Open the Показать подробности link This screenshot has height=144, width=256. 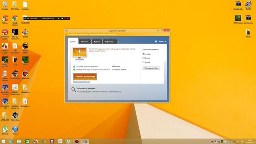click(81, 82)
